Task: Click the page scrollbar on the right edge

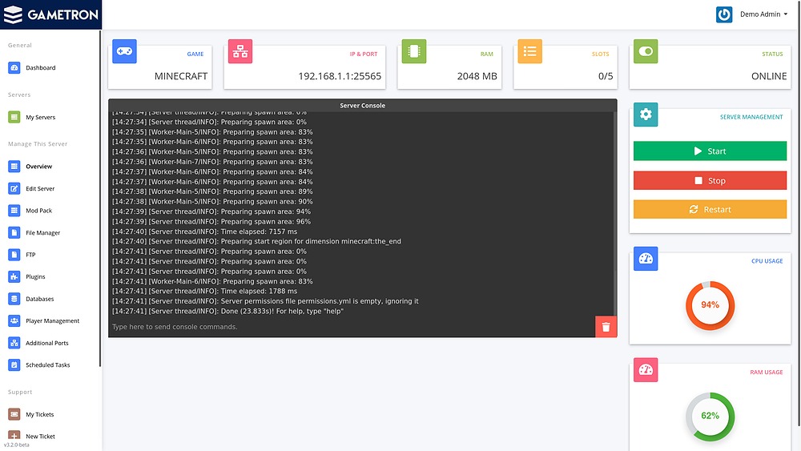Action: [x=799, y=214]
